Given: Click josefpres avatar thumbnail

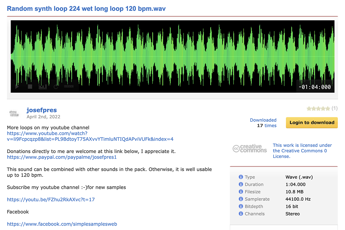Looking at the screenshot, I should (x=14, y=113).
